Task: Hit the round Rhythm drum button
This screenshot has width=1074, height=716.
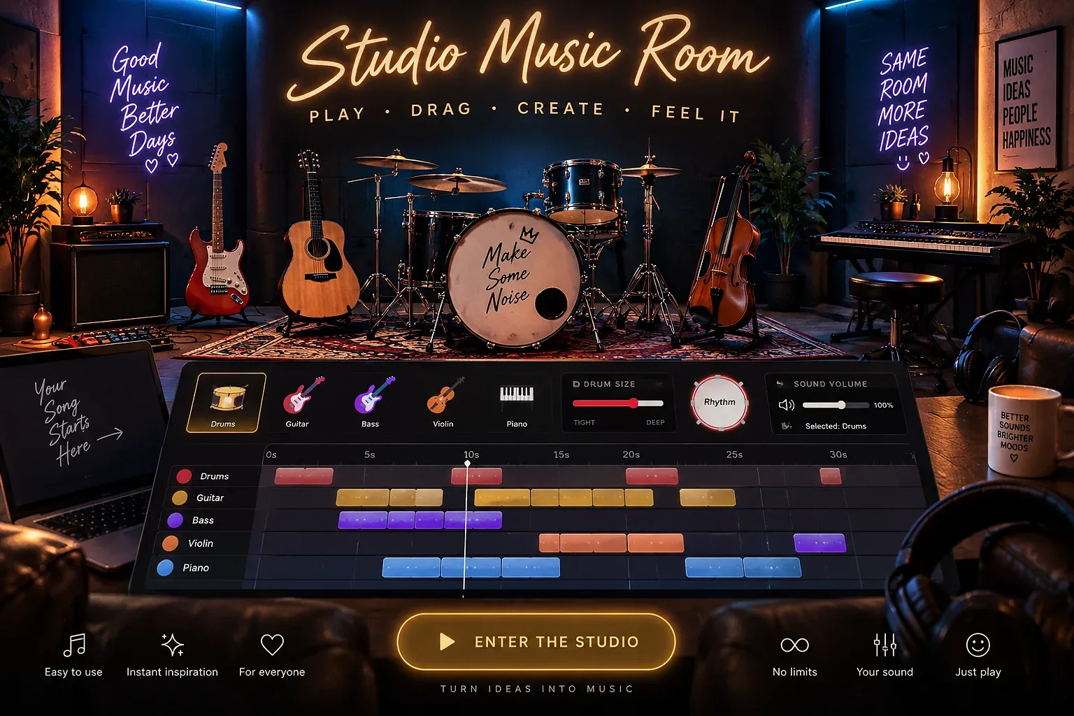Action: point(719,403)
